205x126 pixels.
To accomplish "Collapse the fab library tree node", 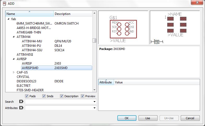I will 8,19.
